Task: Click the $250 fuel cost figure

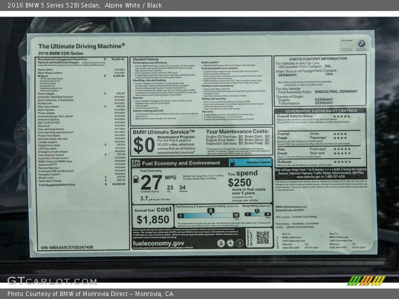Action: pos(239,182)
